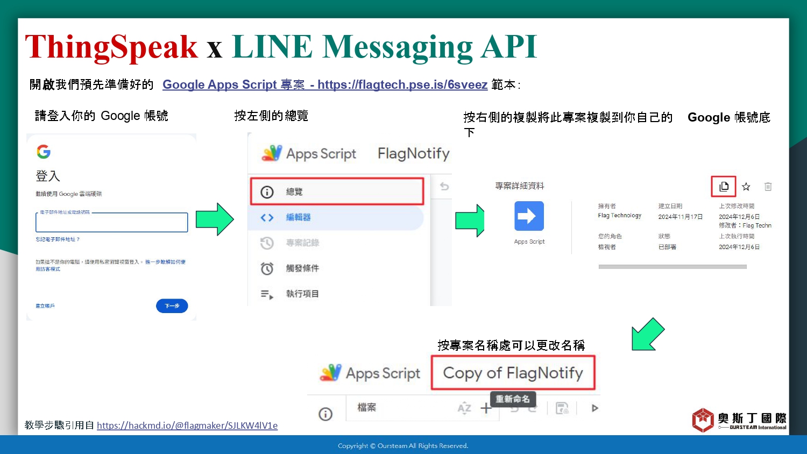The image size is (807, 454).
Task: Click the AZ sort files icon
Action: (464, 408)
